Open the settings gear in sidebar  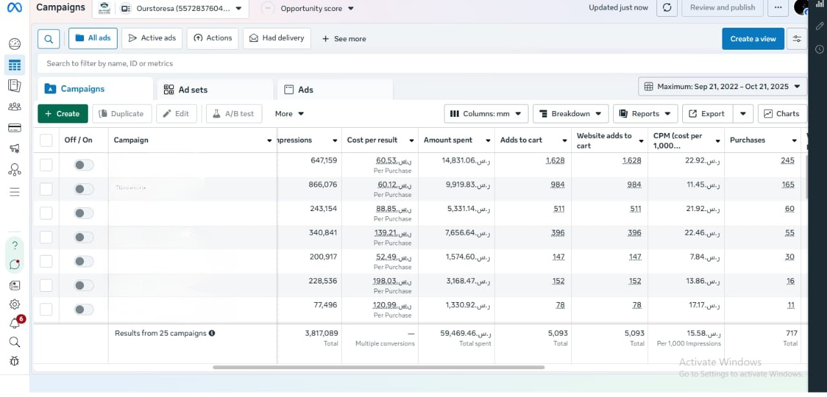click(14, 304)
